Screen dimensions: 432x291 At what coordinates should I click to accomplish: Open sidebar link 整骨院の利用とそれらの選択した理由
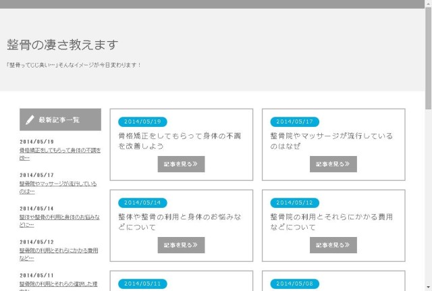pyautogui.click(x=59, y=286)
